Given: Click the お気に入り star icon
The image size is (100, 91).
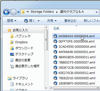Looking at the screenshot, I should (9, 30).
